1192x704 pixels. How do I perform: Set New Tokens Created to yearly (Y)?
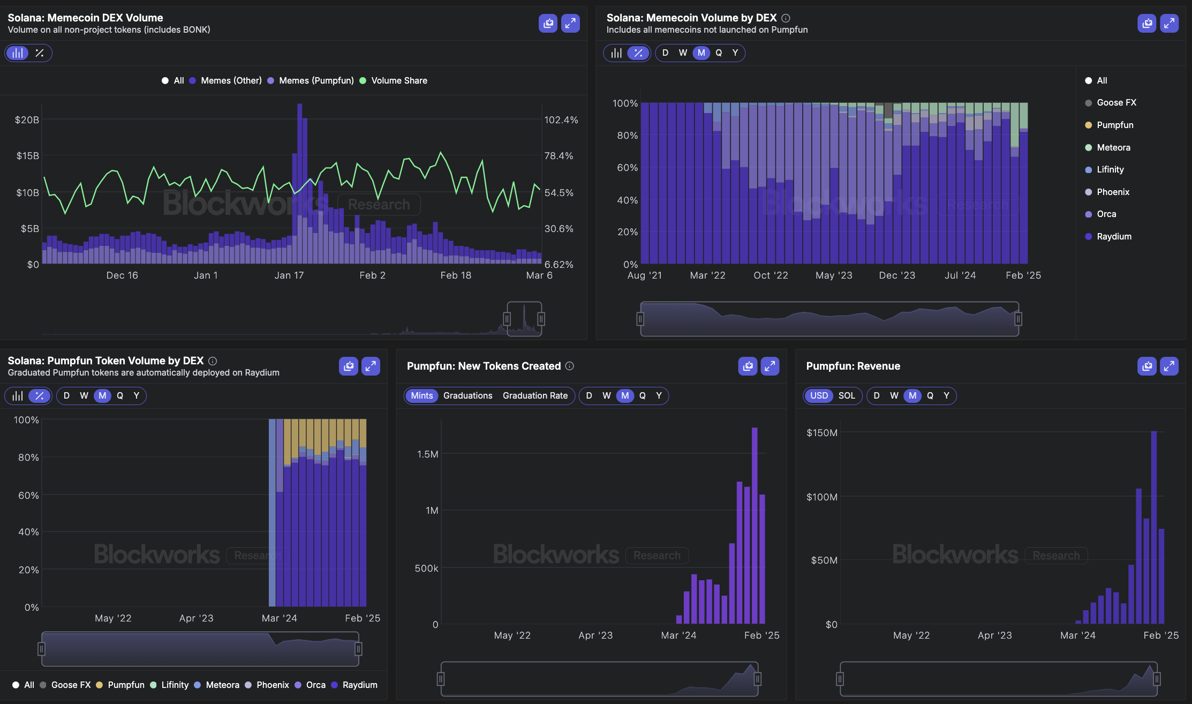click(x=659, y=396)
